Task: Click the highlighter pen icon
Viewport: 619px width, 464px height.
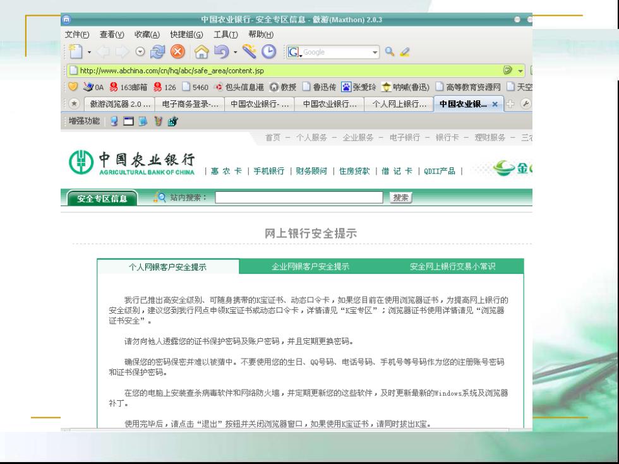Action: (405, 52)
